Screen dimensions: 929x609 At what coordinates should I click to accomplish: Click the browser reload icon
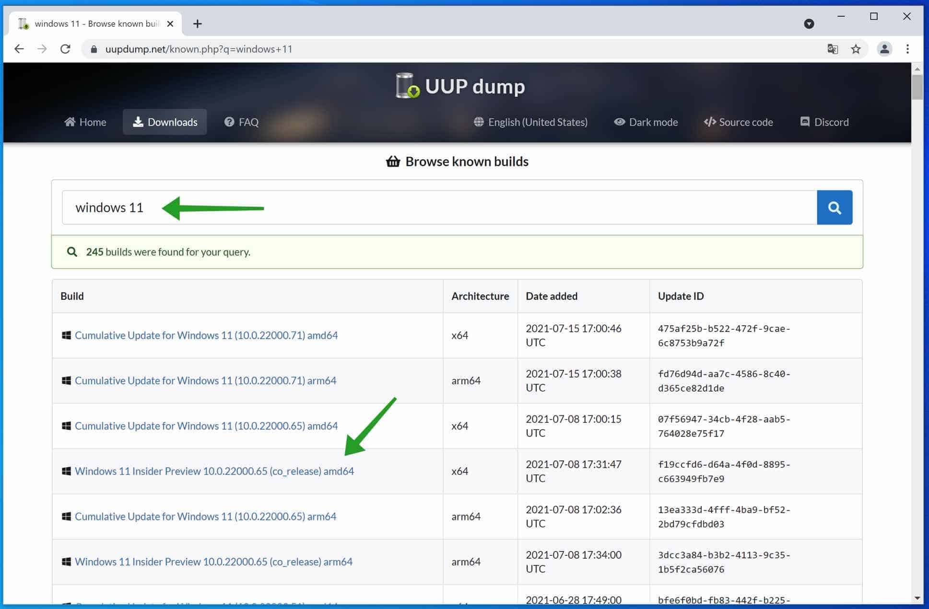(65, 49)
